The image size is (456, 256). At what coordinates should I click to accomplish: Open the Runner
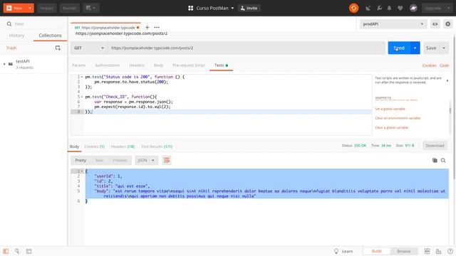pos(70,8)
